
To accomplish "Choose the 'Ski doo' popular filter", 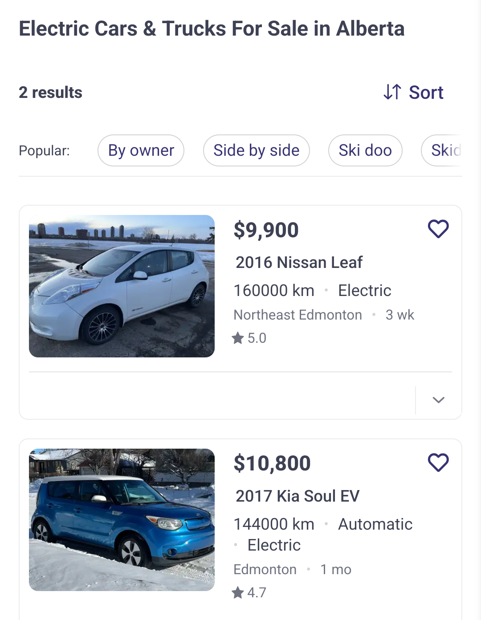I will pos(365,150).
